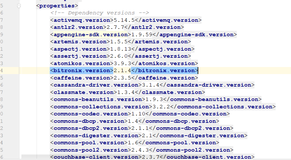The width and height of the screenshot is (291, 160).
Task: Click the closing commons-beanutils.version tag
Action: 212,99
